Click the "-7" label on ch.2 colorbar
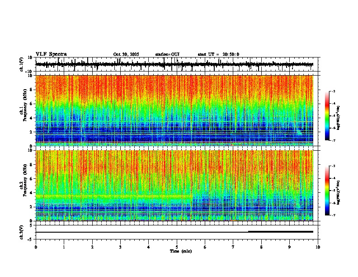358x277 pixels. (x=333, y=215)
